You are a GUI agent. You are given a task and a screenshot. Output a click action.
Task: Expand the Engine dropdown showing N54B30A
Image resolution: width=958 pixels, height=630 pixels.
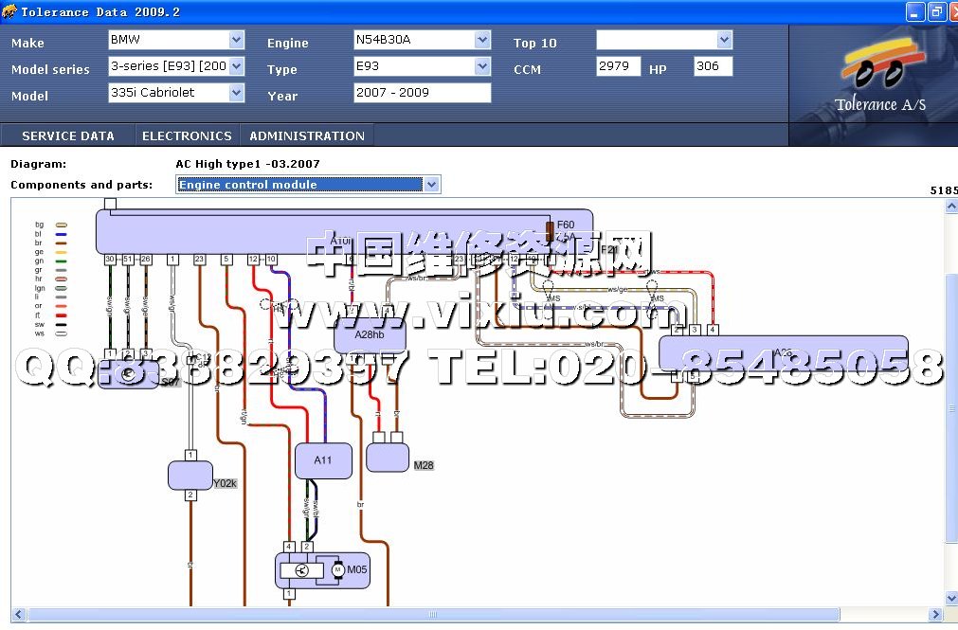tap(483, 40)
